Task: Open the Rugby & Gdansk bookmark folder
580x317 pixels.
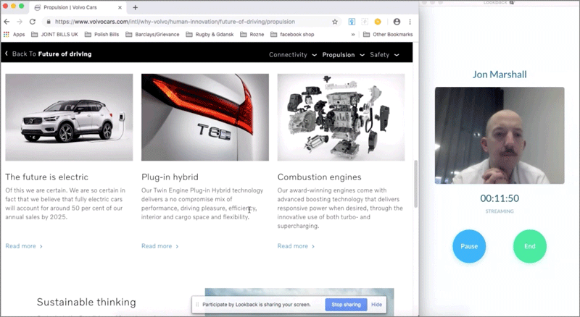Action: (x=210, y=34)
